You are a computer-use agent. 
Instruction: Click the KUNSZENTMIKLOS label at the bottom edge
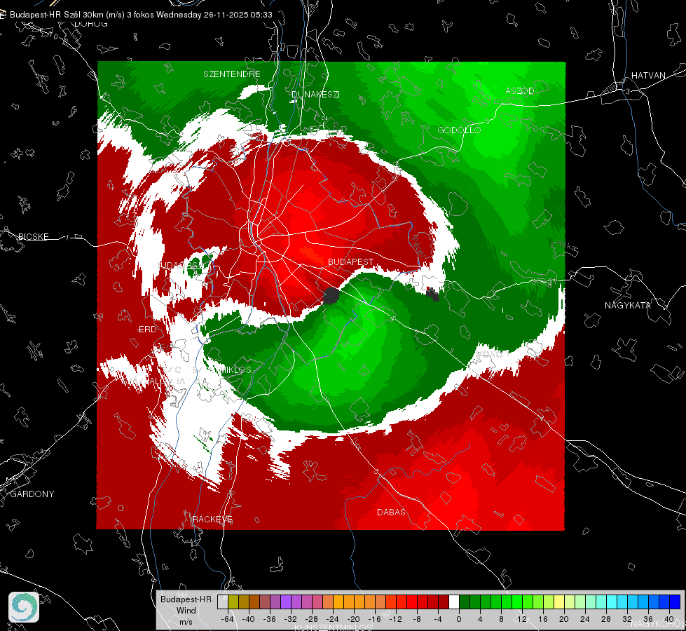(333, 627)
